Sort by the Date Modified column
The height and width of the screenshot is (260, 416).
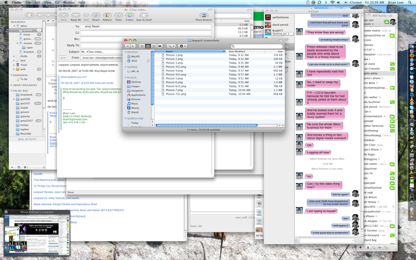[245, 51]
